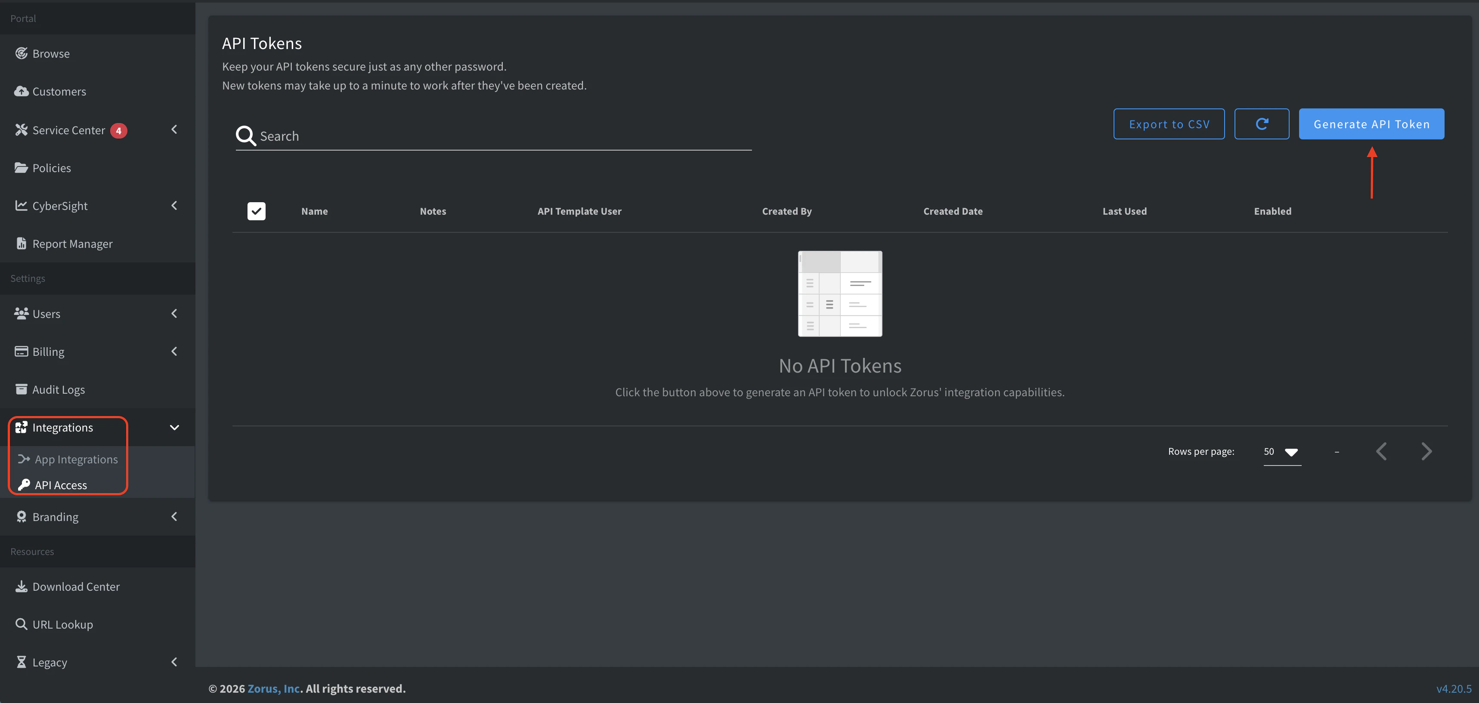This screenshot has height=703, width=1479.
Task: Collapse the Integrations menu chevron
Action: coord(174,428)
